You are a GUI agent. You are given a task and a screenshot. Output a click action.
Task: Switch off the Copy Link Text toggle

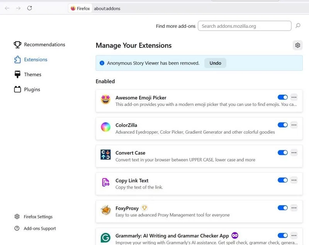tap(283, 180)
